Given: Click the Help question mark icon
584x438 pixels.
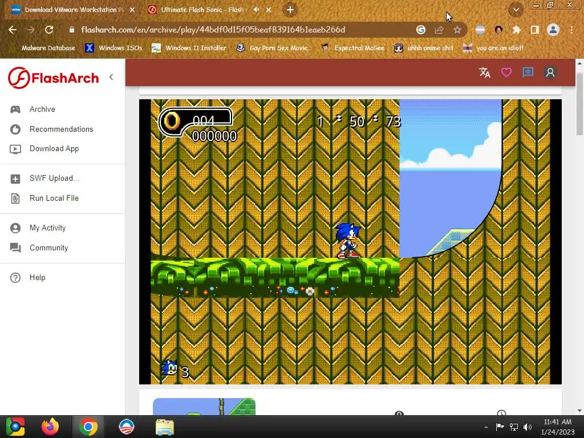Looking at the screenshot, I should (15, 278).
